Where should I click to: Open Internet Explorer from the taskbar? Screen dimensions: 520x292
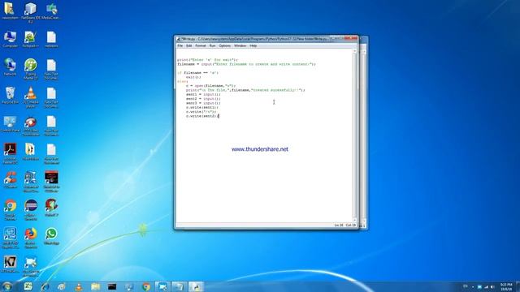pyautogui.click(x=45, y=286)
